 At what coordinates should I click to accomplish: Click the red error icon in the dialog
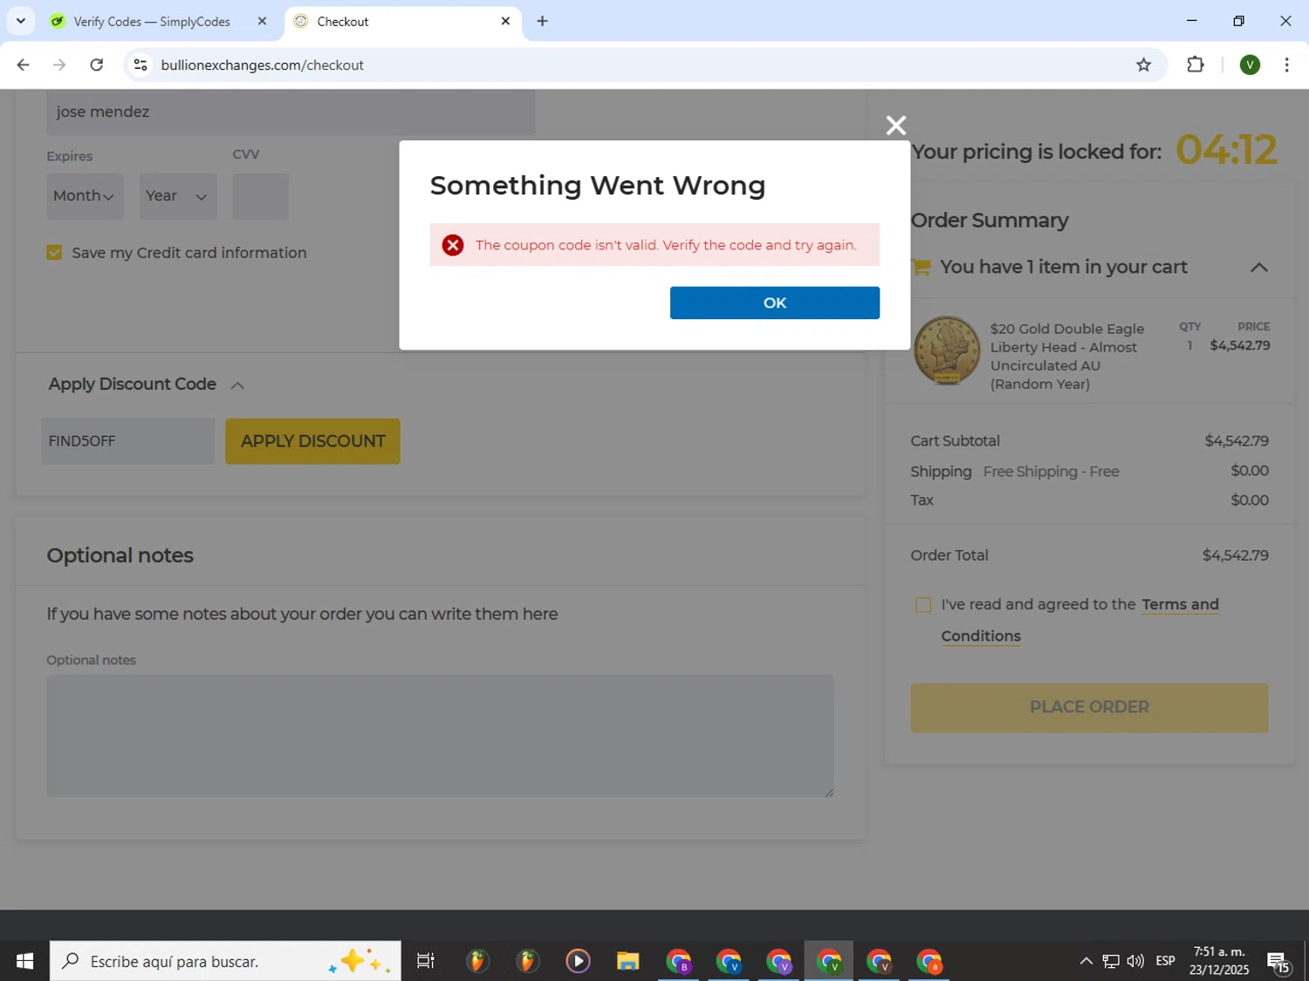(452, 245)
